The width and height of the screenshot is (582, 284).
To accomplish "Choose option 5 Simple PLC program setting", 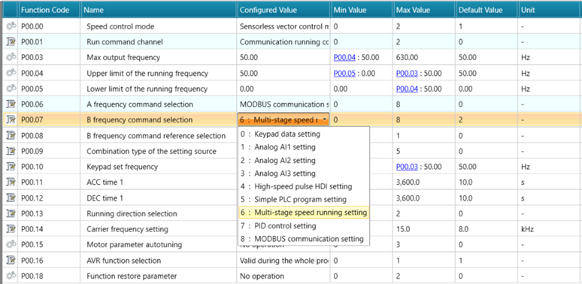I will 304,199.
